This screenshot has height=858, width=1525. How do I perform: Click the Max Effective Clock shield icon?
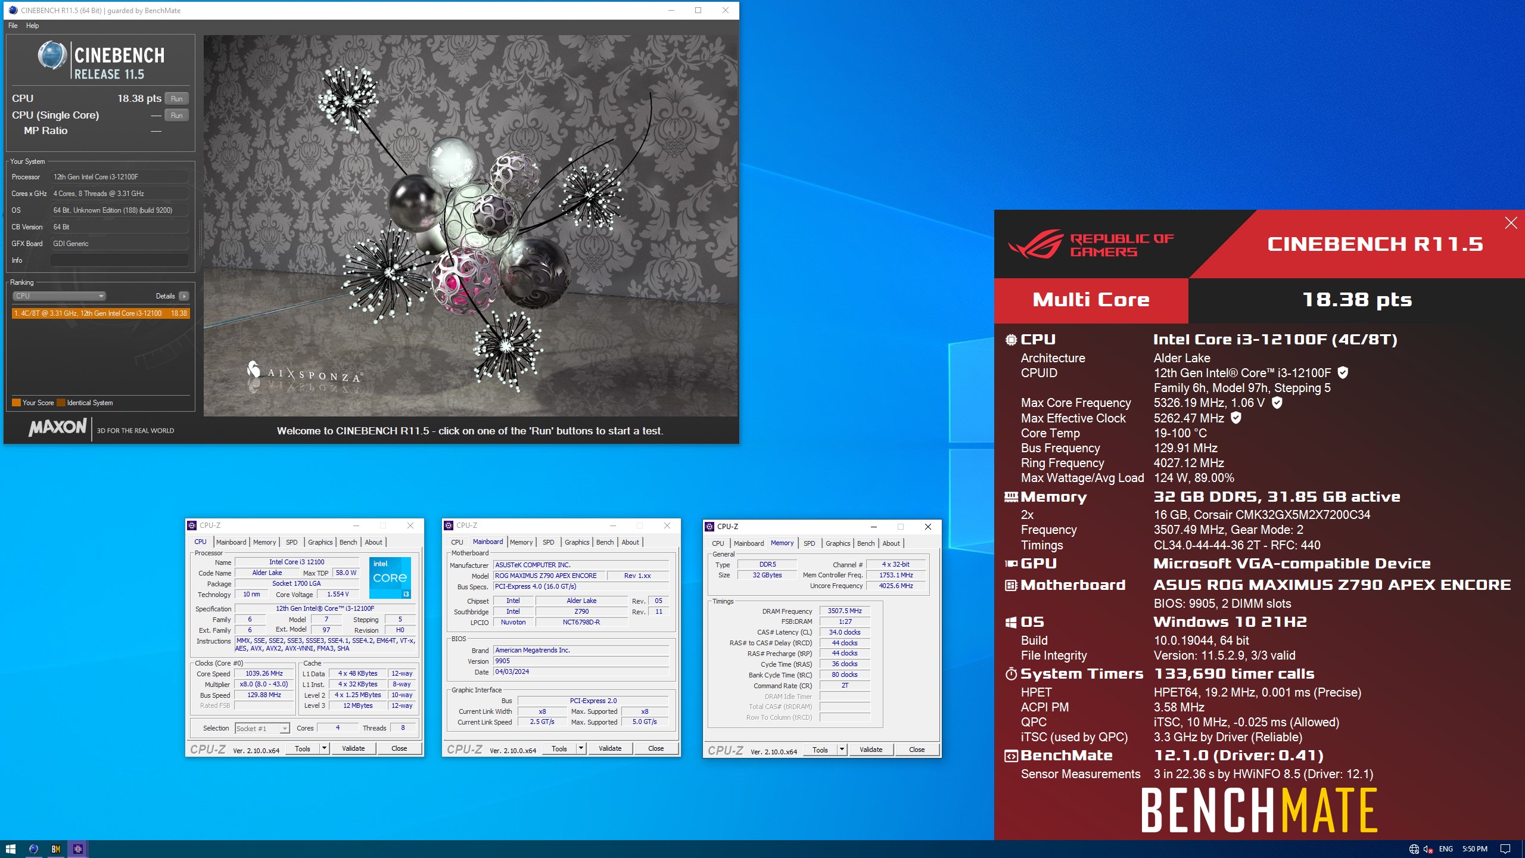1236,418
